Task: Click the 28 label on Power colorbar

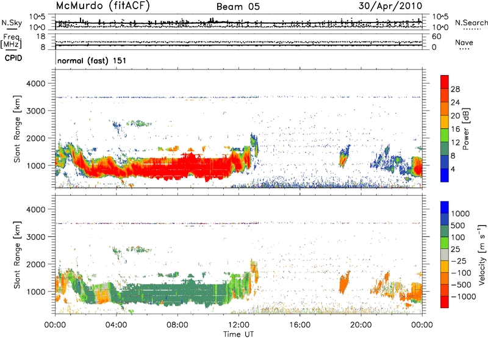Action: click(455, 89)
